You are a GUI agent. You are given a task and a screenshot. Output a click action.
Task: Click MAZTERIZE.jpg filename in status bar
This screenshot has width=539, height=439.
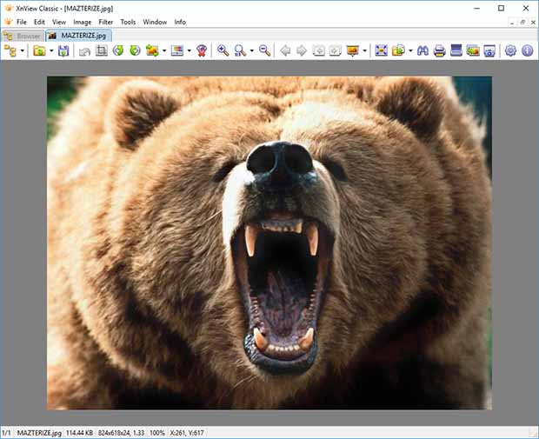coord(39,433)
